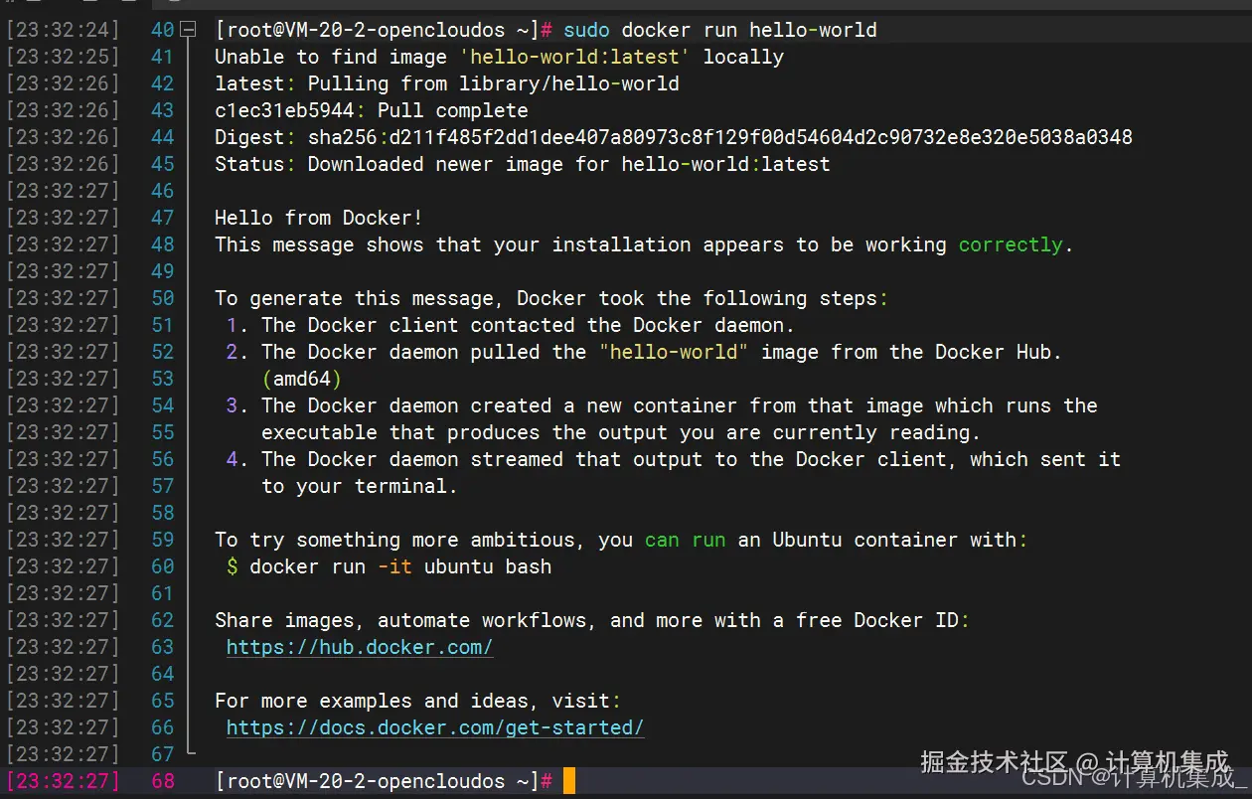Click 'Status: Downloaded newer image' line
This screenshot has height=799, width=1252.
point(523,164)
